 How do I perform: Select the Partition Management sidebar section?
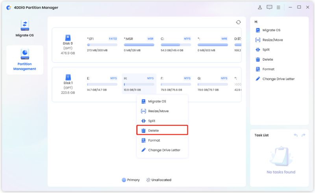click(x=25, y=60)
